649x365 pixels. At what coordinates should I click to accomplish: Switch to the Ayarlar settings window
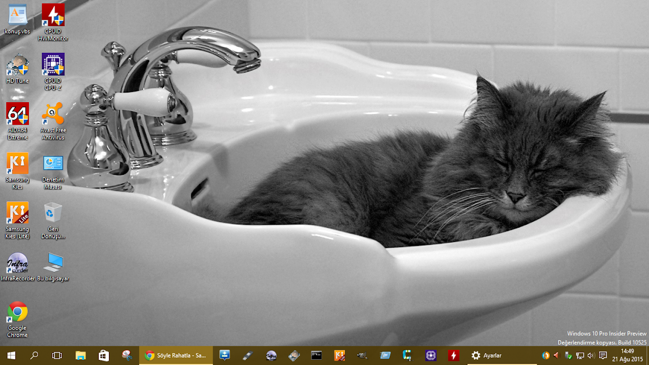coord(501,355)
